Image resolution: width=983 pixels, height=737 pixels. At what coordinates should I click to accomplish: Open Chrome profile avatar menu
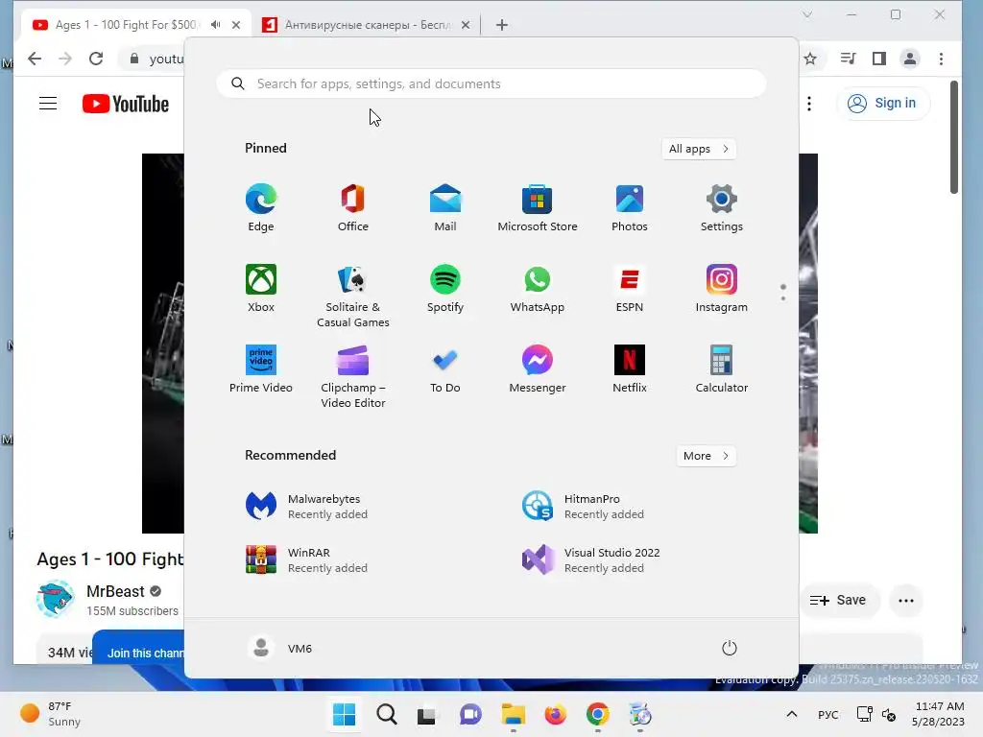910,59
